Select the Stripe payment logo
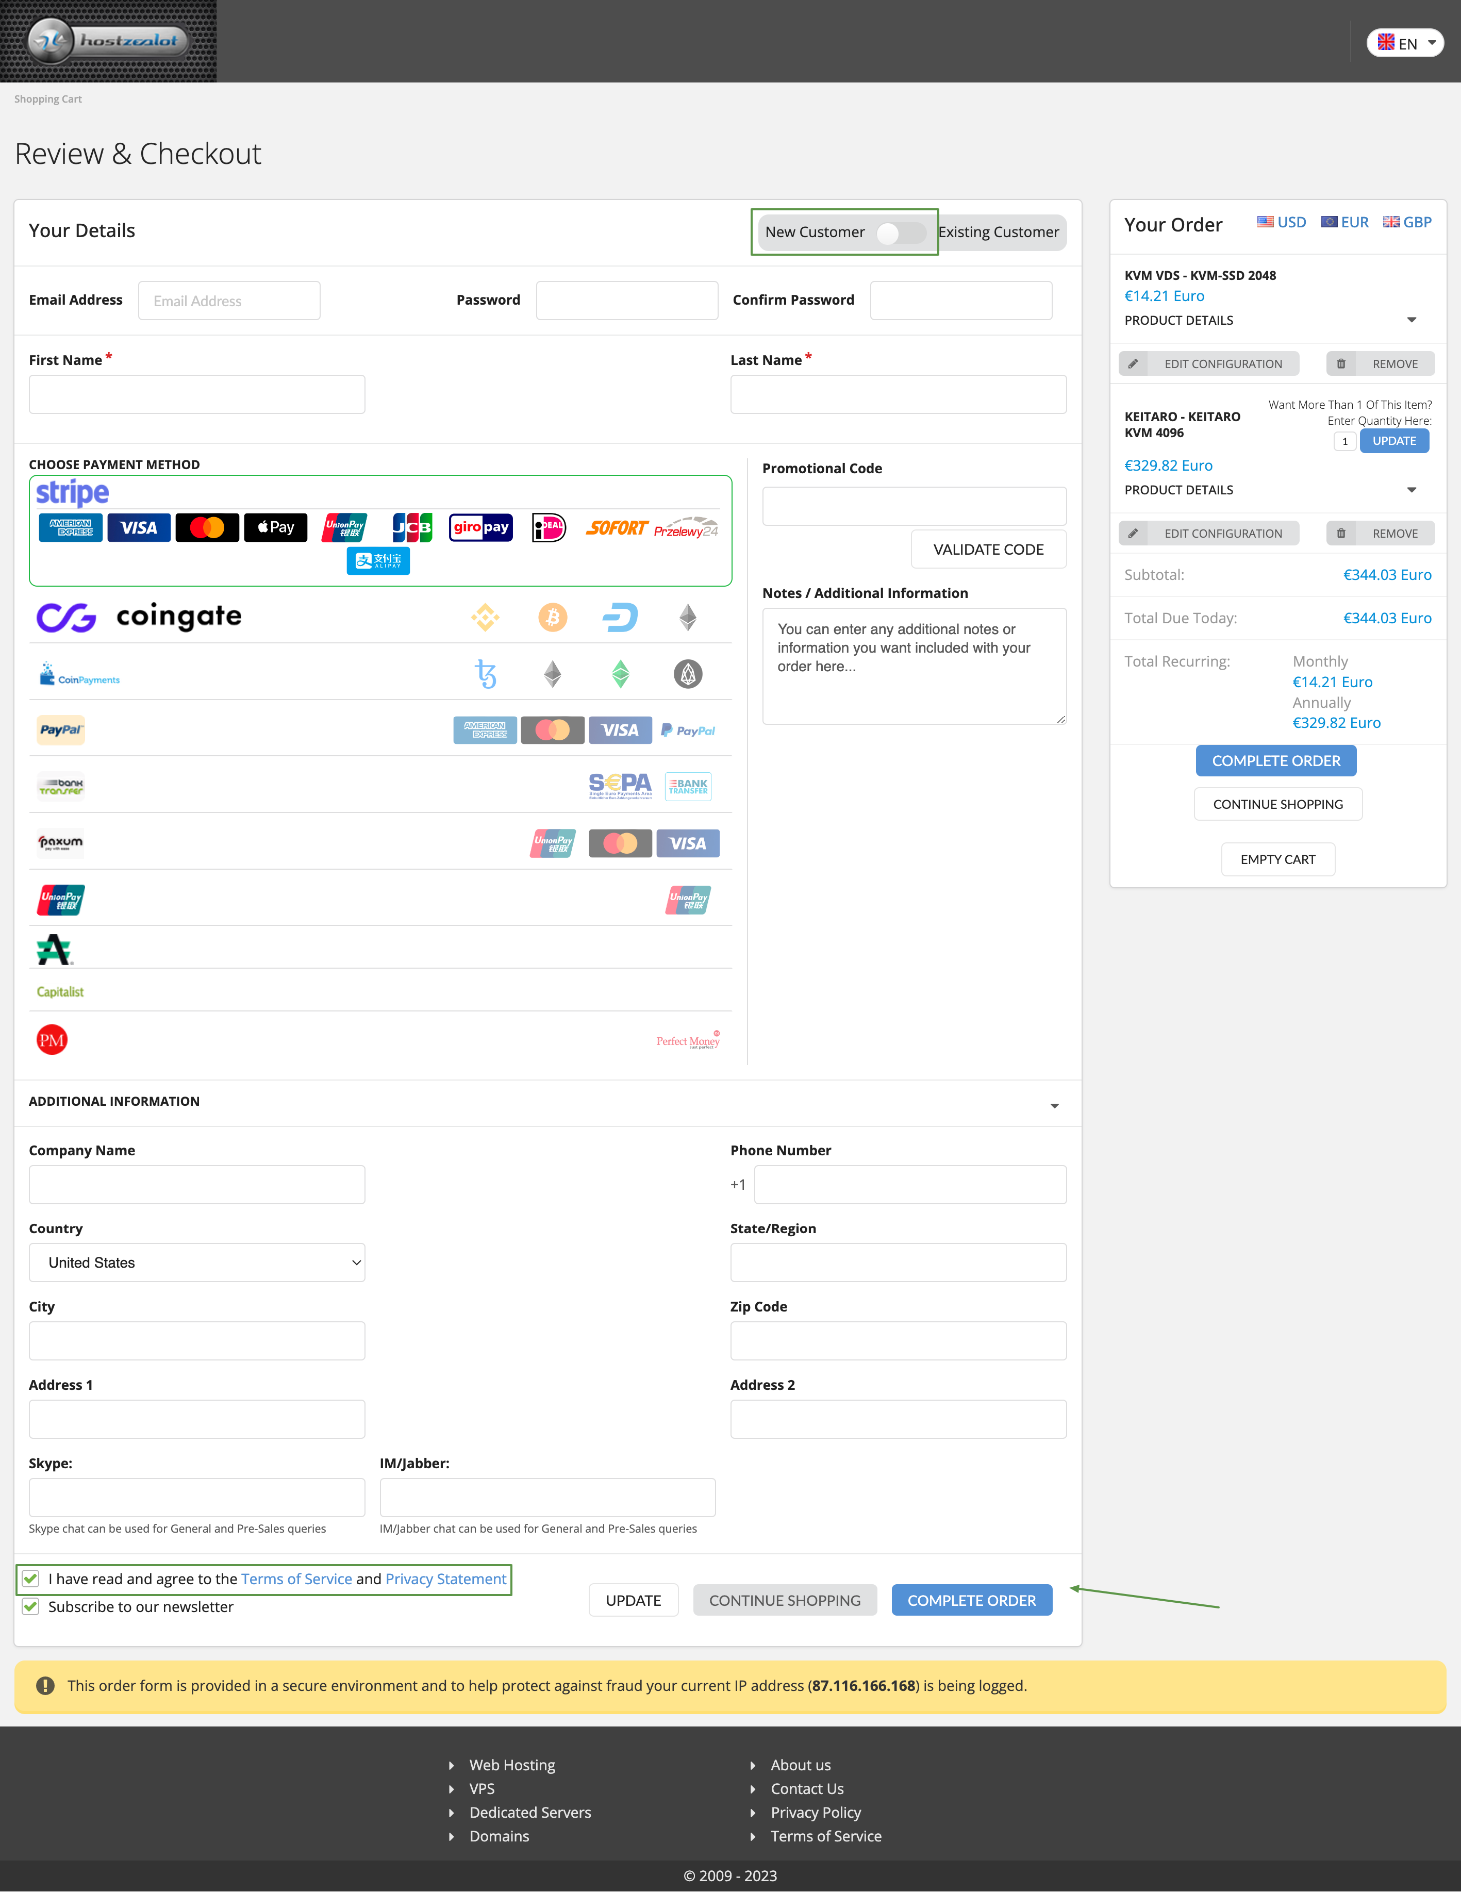 73,492
